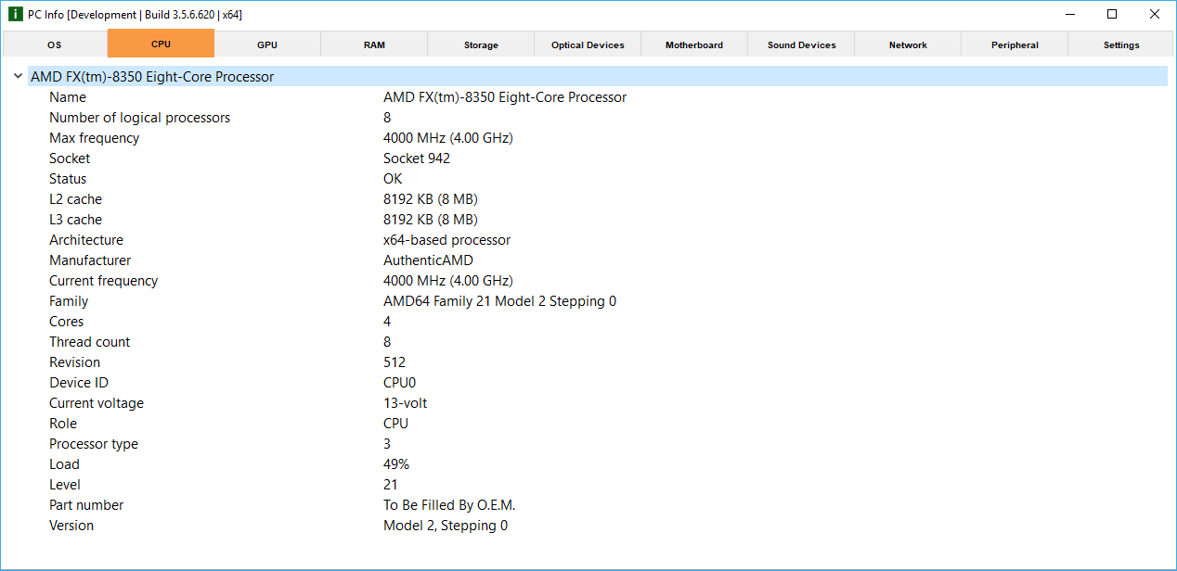The width and height of the screenshot is (1177, 571).
Task: Click the PC Info app icon in title bar
Action: tap(16, 14)
